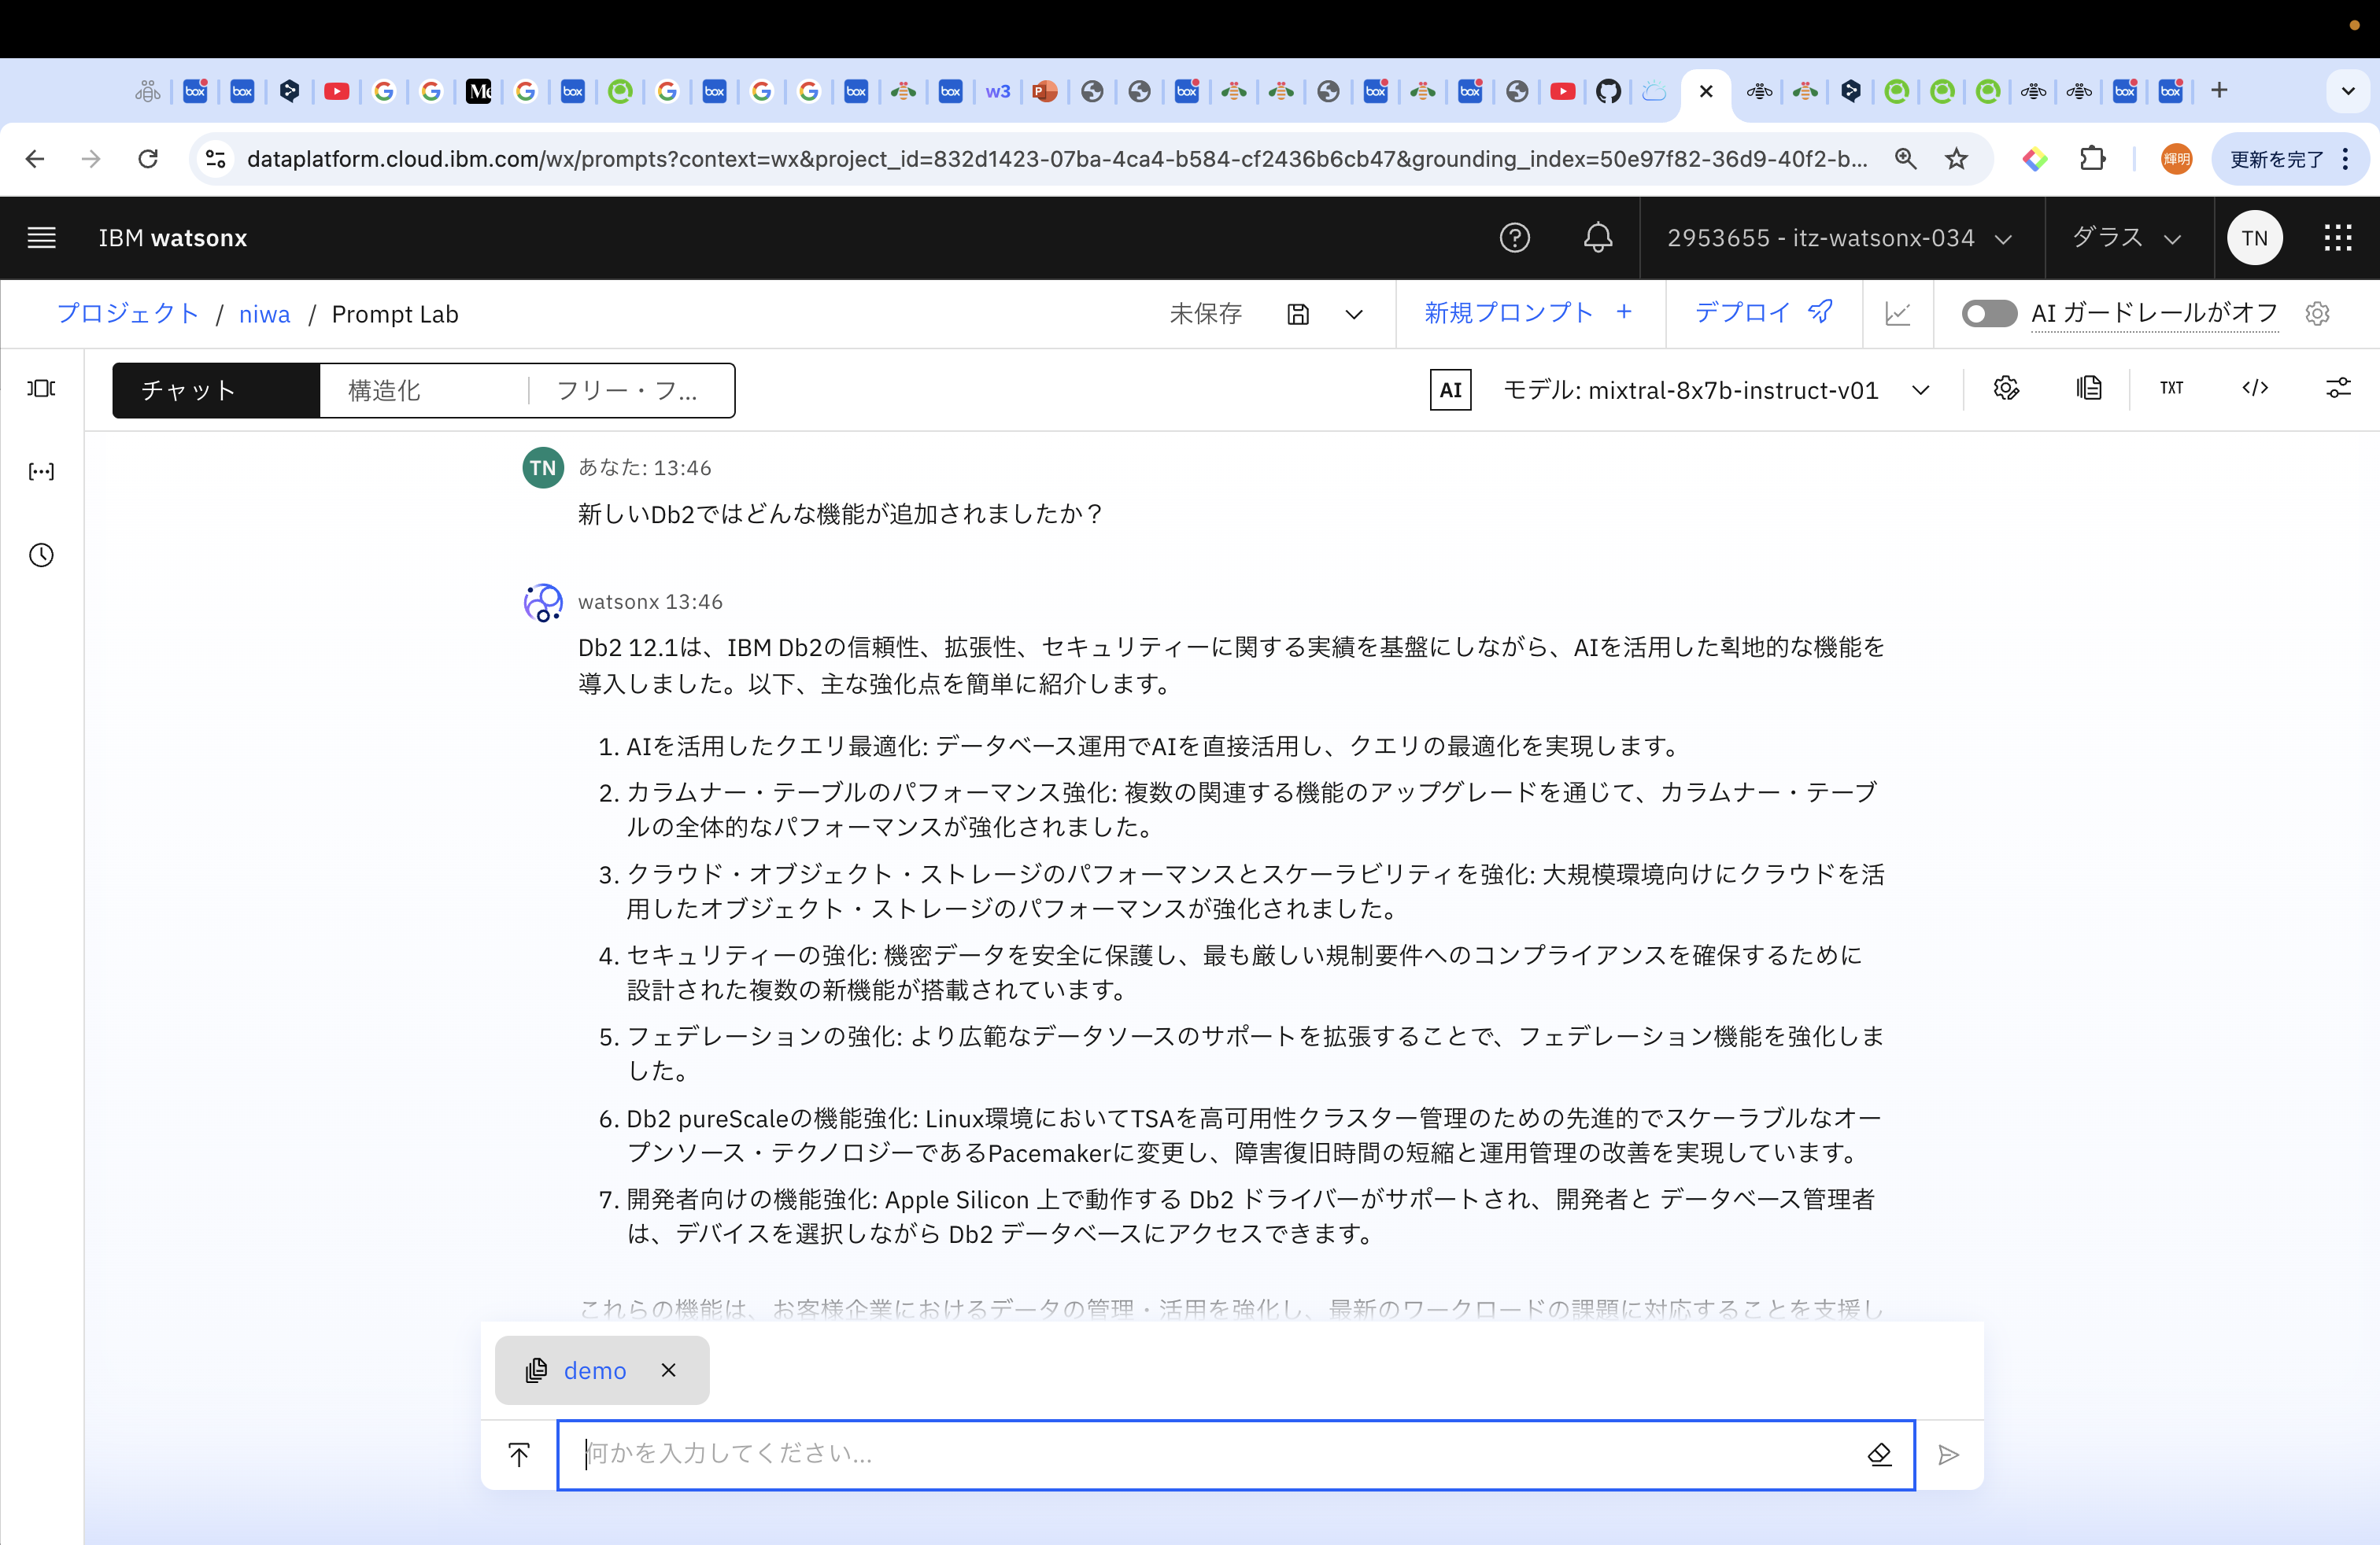2380x1545 pixels.
Task: Click the sidebar panel expand icon
Action: coord(41,388)
